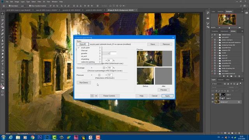The image size is (249, 140).
Task: Open Google Chrome from the taskbar
Action: 32,137
